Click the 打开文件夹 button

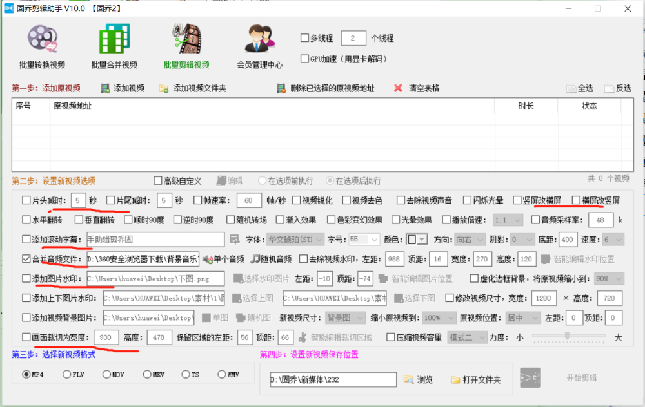click(475, 379)
